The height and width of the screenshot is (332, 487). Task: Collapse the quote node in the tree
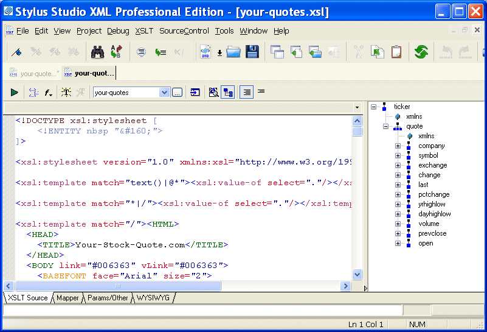(386, 127)
